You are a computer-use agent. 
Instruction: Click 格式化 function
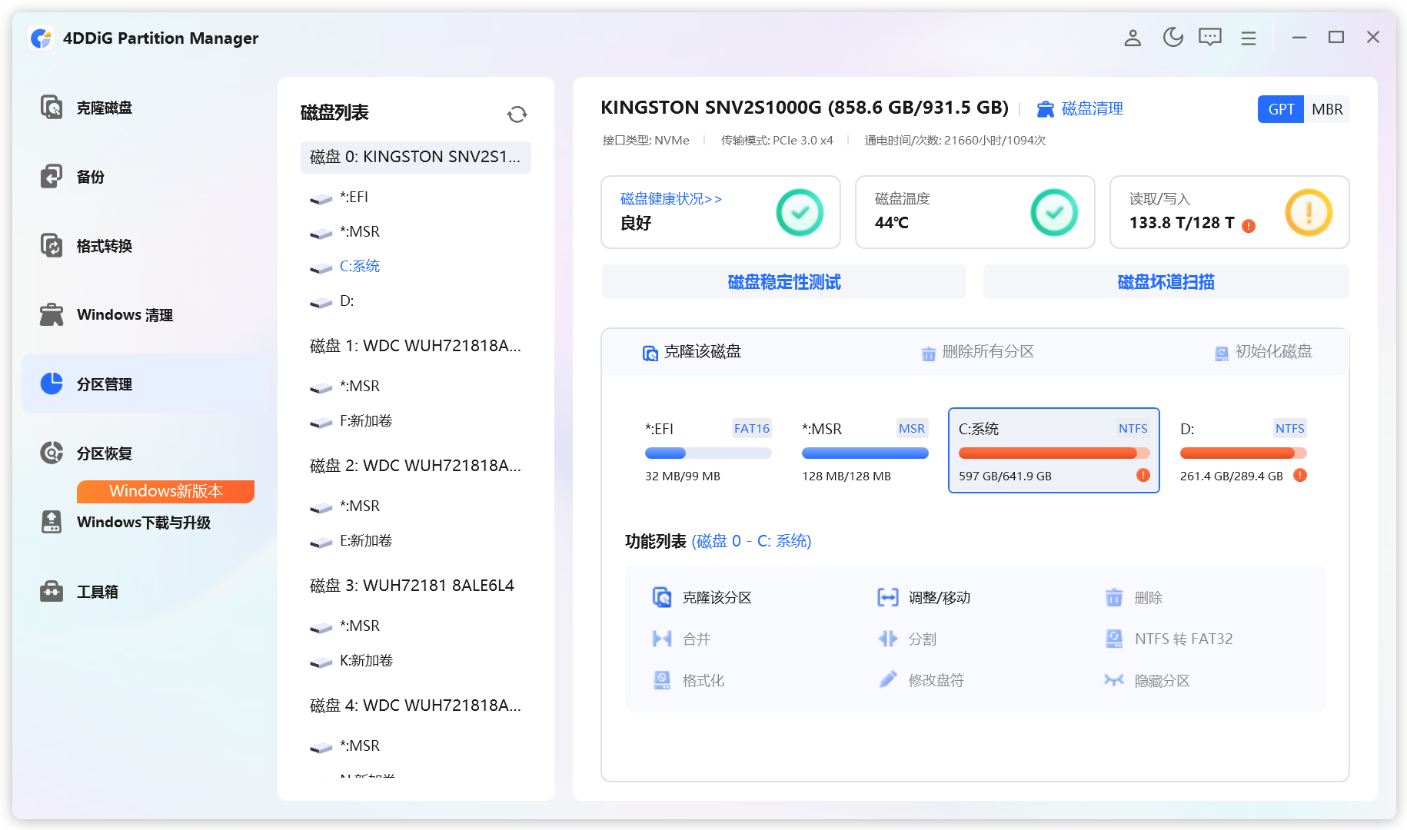point(688,680)
